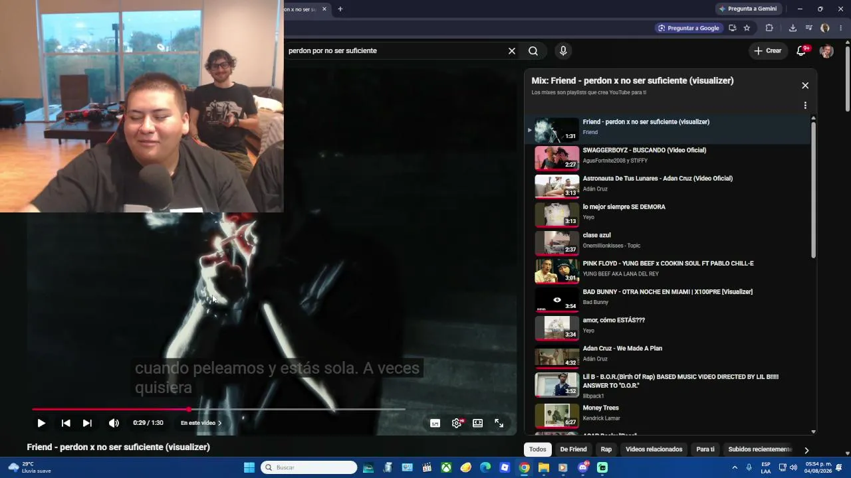Open the Chrome downloads icon
The width and height of the screenshot is (851, 478).
click(x=792, y=28)
